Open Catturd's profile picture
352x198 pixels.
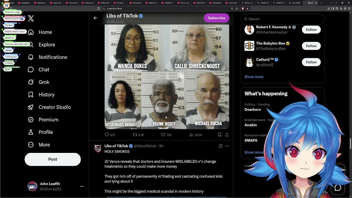249,62
